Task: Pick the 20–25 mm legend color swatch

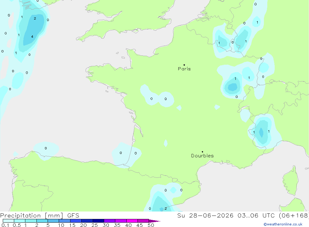Action: point(87,221)
